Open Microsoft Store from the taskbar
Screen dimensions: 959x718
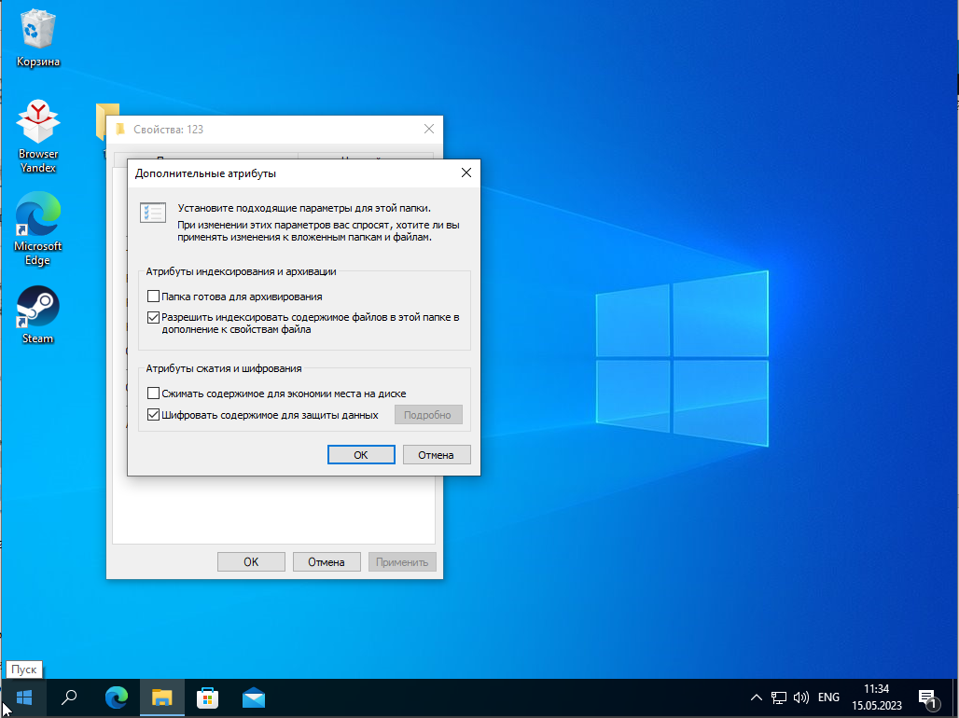click(208, 697)
